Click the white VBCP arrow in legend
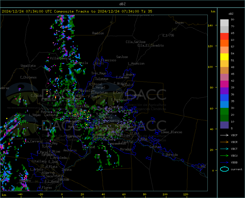 click(224, 135)
